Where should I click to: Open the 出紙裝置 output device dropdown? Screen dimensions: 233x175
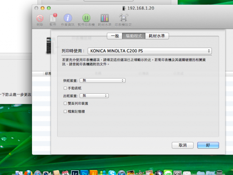pyautogui.click(x=94, y=96)
